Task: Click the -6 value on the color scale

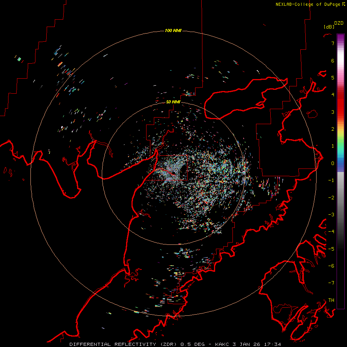Action: click(x=331, y=266)
